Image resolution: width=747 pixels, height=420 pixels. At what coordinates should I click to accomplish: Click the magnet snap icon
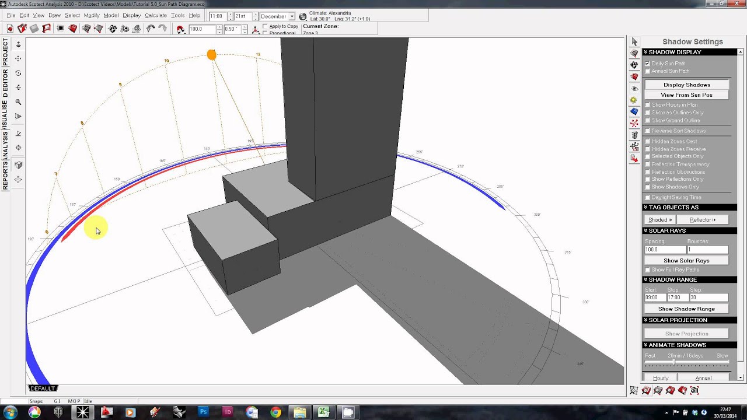(x=180, y=29)
